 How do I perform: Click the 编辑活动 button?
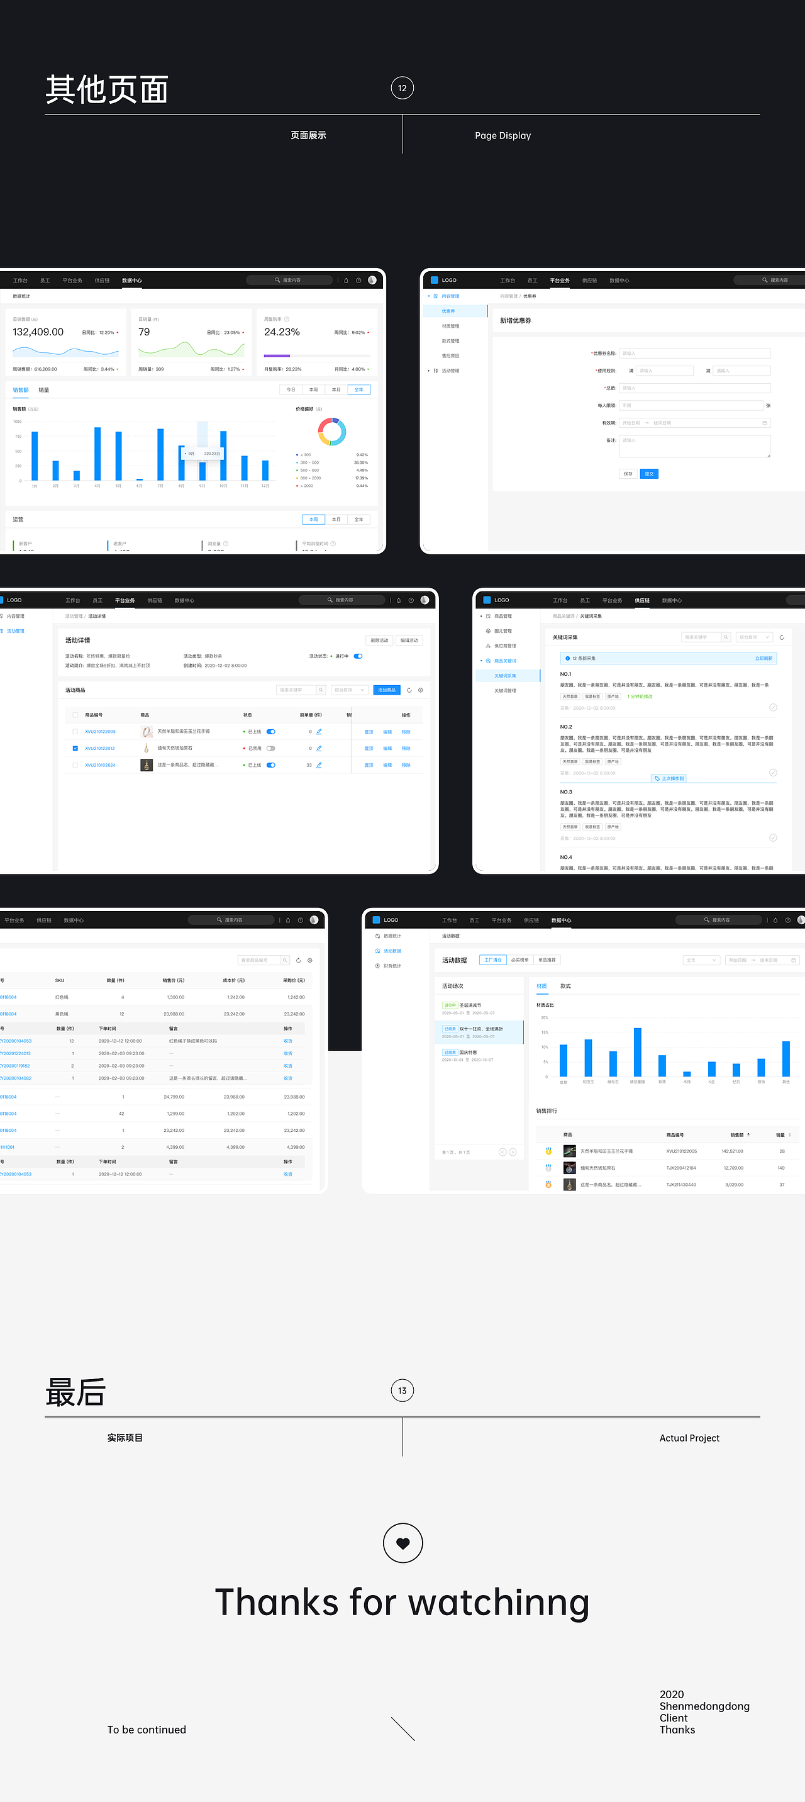click(409, 640)
